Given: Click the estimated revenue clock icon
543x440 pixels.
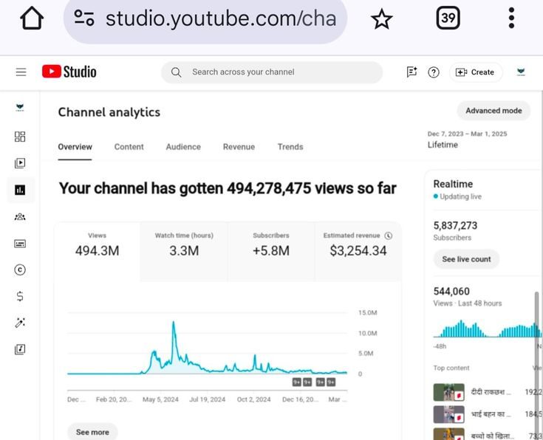Looking at the screenshot, I should coord(389,236).
